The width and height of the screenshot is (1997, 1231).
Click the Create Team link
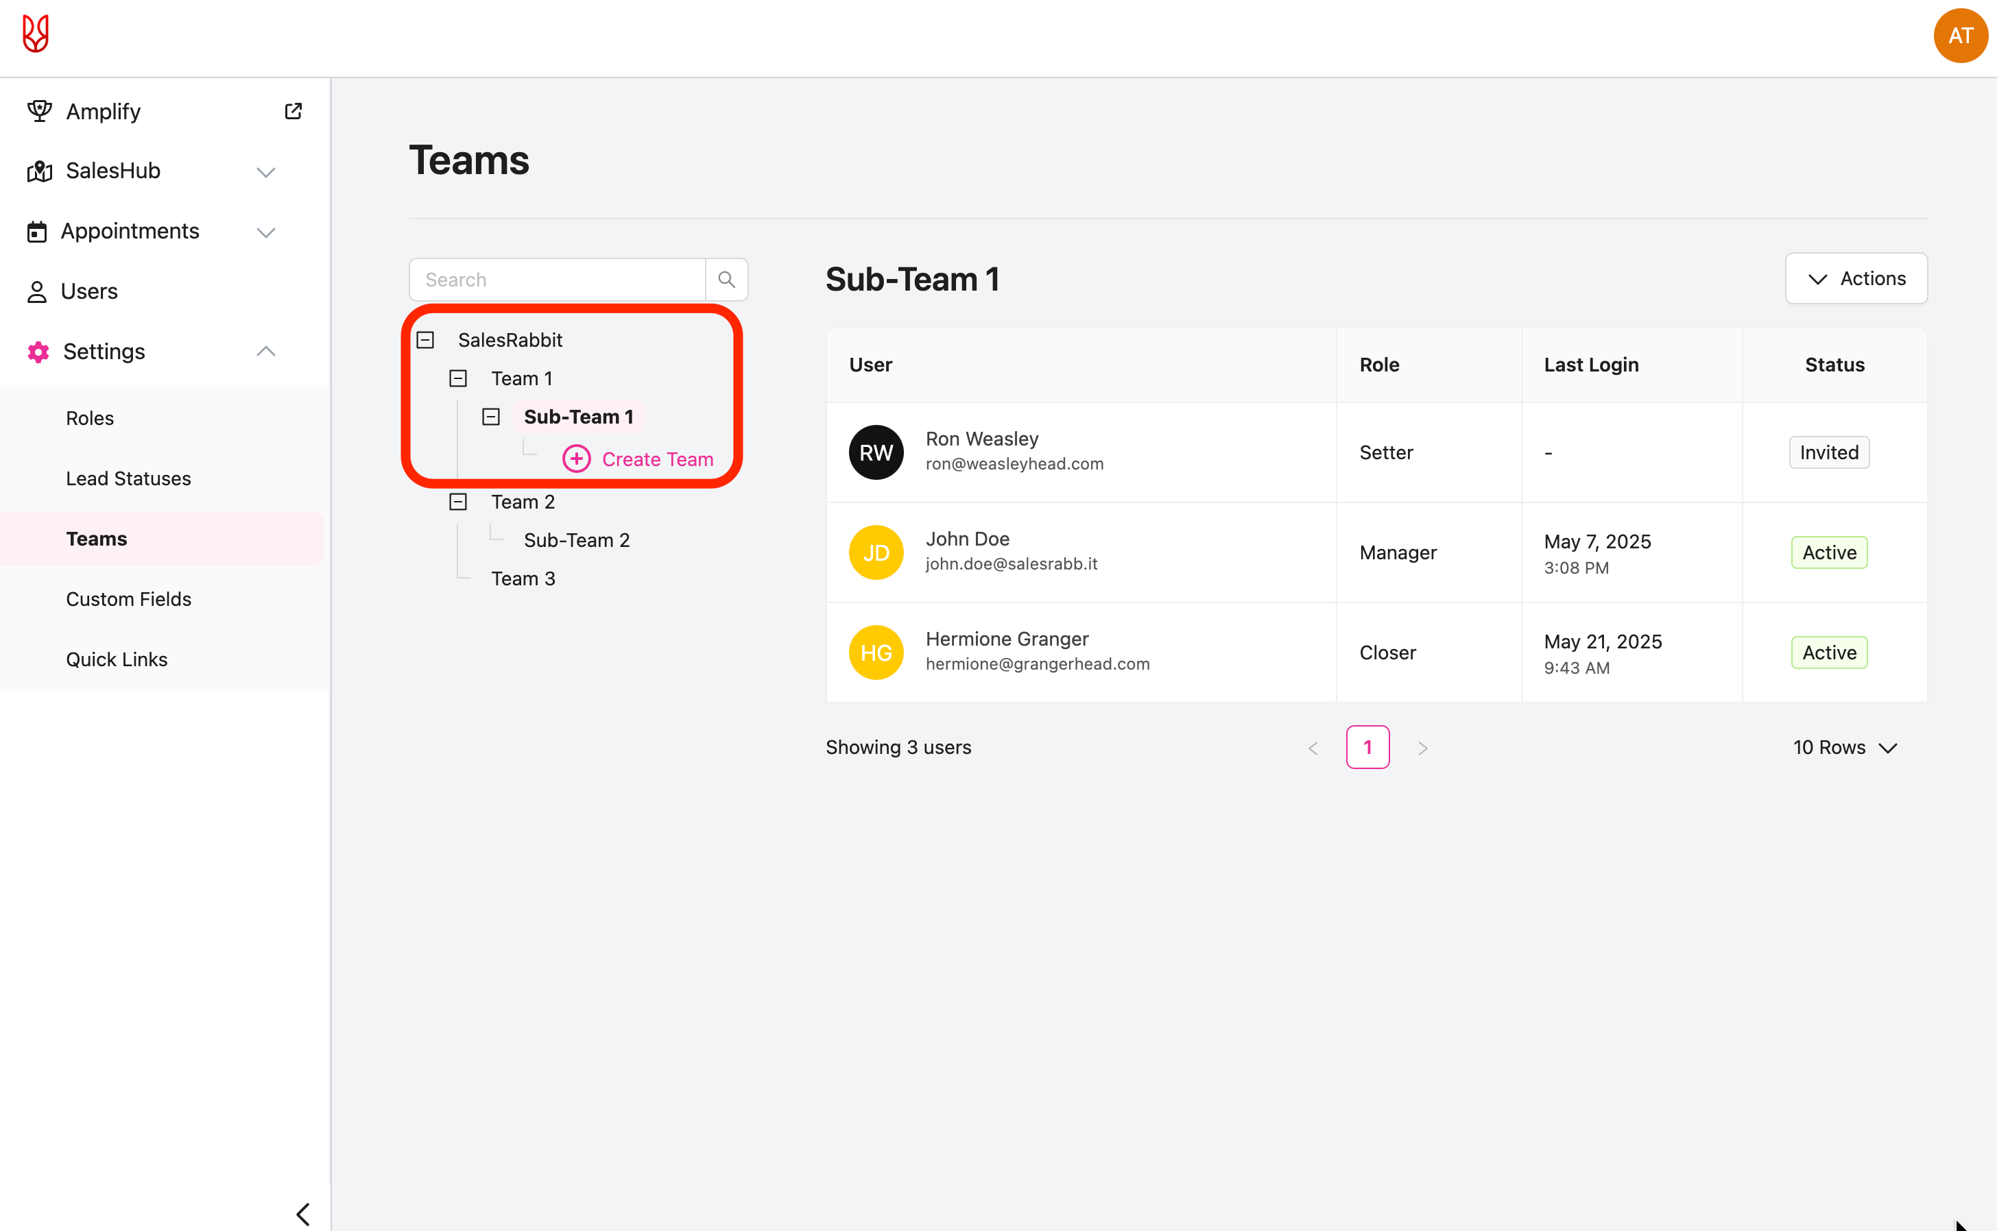[657, 459]
